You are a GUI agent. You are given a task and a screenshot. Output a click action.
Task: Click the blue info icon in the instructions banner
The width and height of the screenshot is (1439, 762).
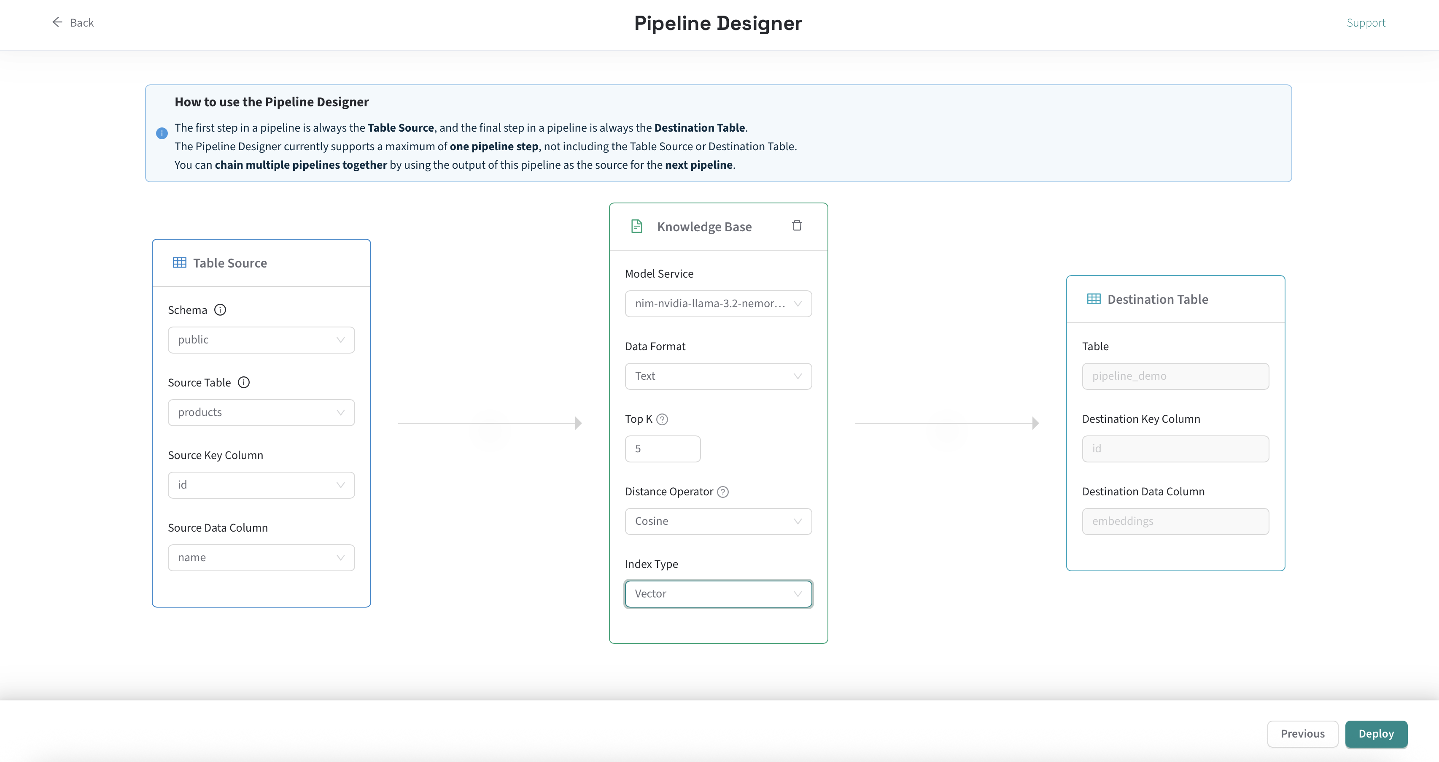click(162, 133)
